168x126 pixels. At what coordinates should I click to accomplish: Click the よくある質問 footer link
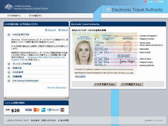pos(63,120)
